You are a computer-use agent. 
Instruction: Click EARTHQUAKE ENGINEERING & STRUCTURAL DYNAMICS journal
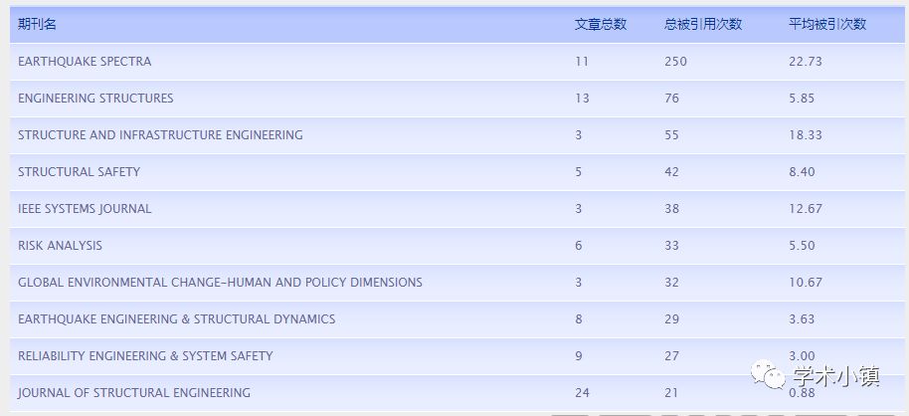[176, 319]
